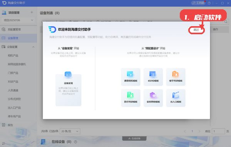Open the 设备发现 card in welcome dialog
This screenshot has height=147, width=231.
click(x=69, y=90)
